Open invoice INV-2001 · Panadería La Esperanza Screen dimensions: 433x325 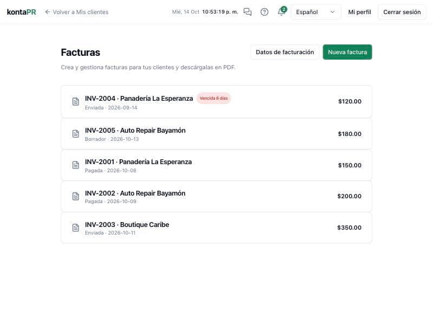click(x=216, y=165)
